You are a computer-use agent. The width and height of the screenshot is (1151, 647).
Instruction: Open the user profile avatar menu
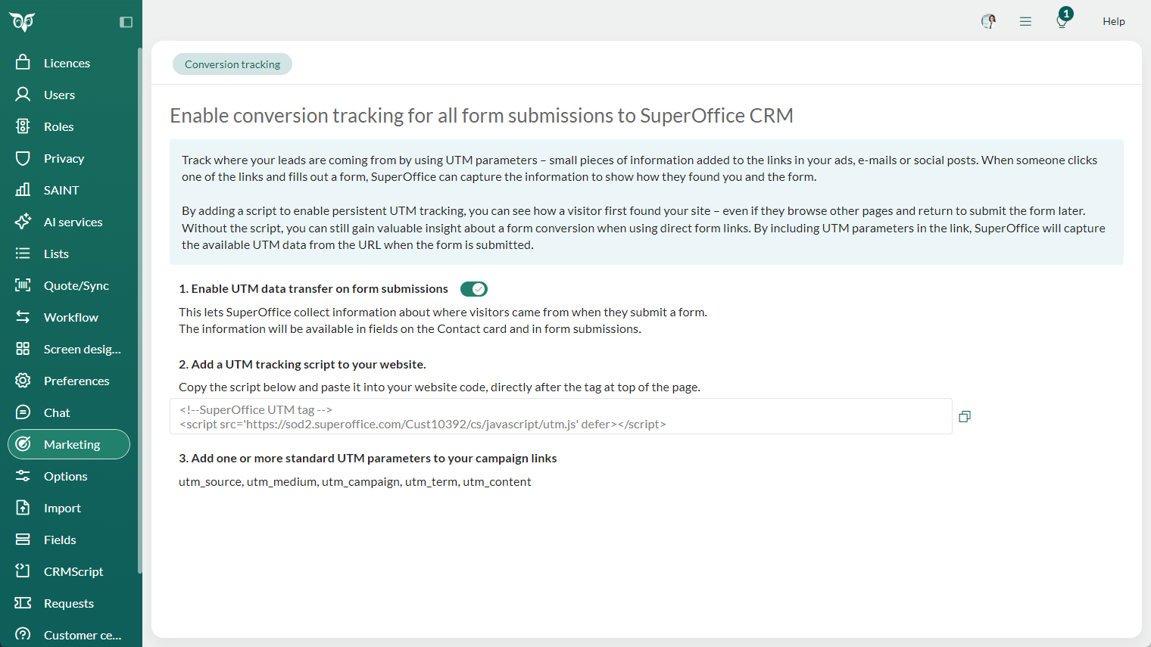(x=987, y=21)
